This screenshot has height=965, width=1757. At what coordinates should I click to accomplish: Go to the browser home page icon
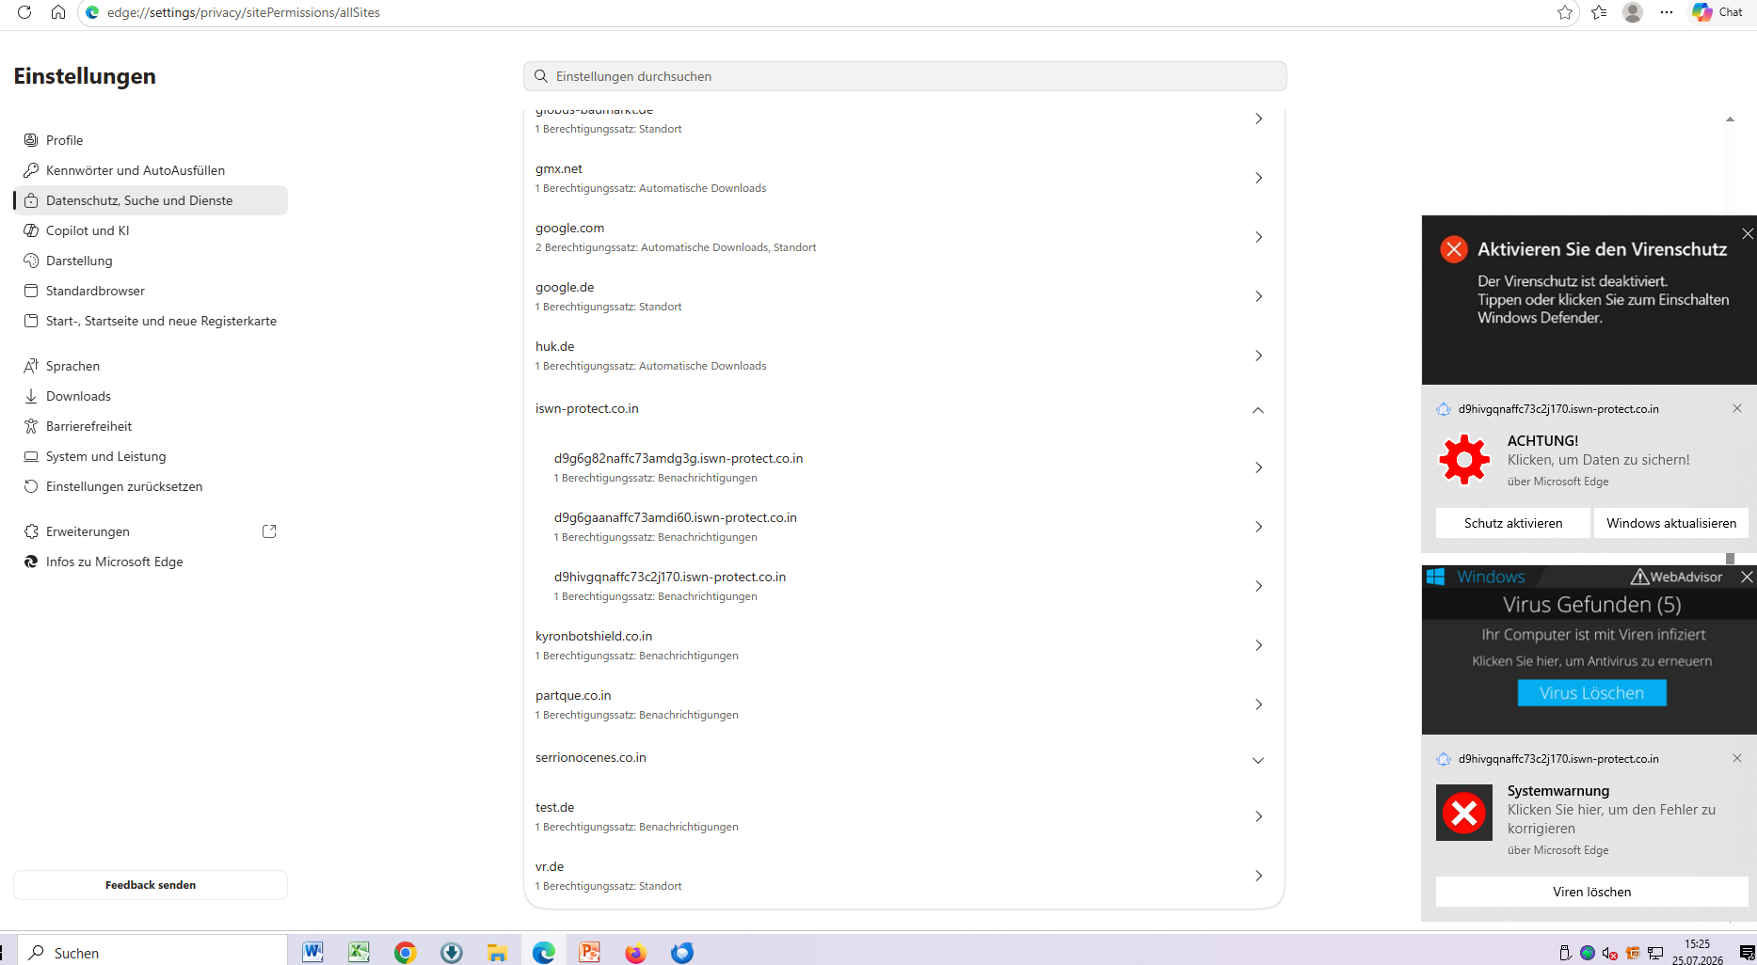58,12
